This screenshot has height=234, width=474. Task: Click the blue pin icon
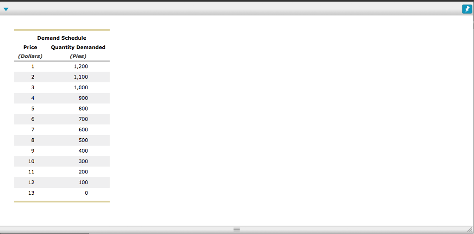click(467, 9)
